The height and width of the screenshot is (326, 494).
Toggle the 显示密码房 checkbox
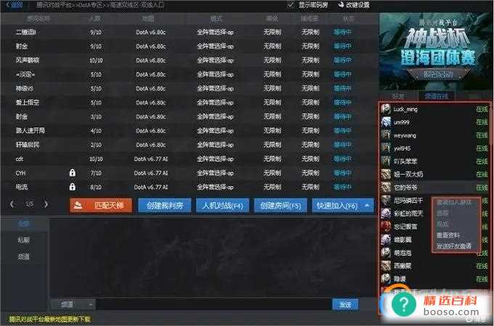290,4
